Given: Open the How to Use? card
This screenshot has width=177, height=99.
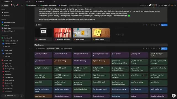Looking at the screenshot, I should tap(82, 35).
